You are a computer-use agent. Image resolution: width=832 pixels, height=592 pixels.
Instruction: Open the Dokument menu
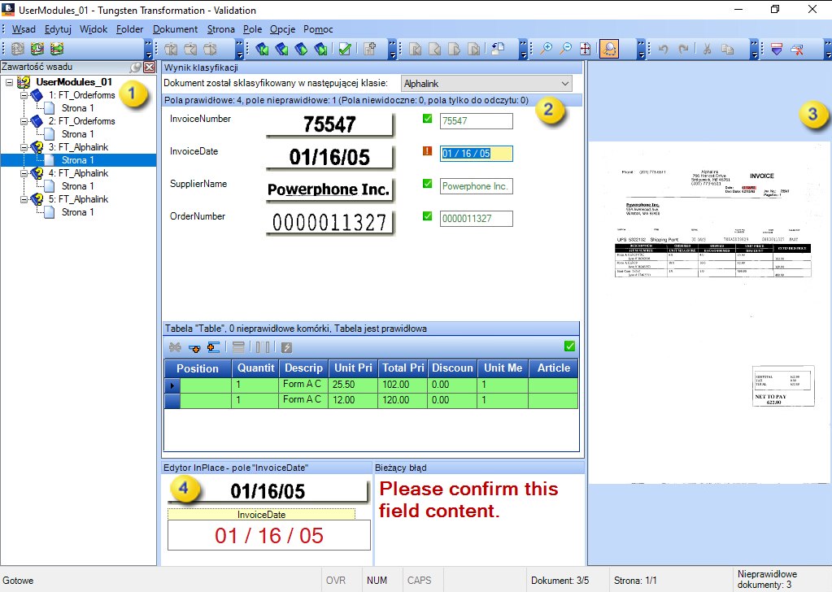point(175,29)
